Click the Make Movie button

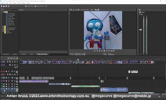point(29,6)
